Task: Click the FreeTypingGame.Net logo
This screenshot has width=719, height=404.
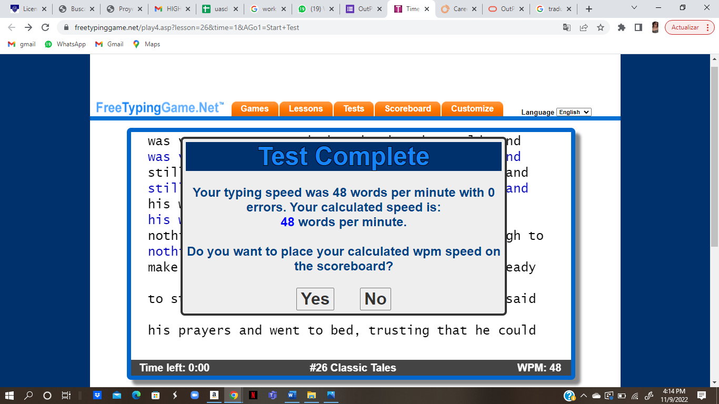Action: (159, 108)
